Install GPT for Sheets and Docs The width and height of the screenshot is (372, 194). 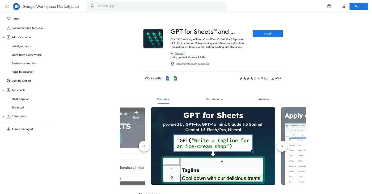[x=268, y=34]
